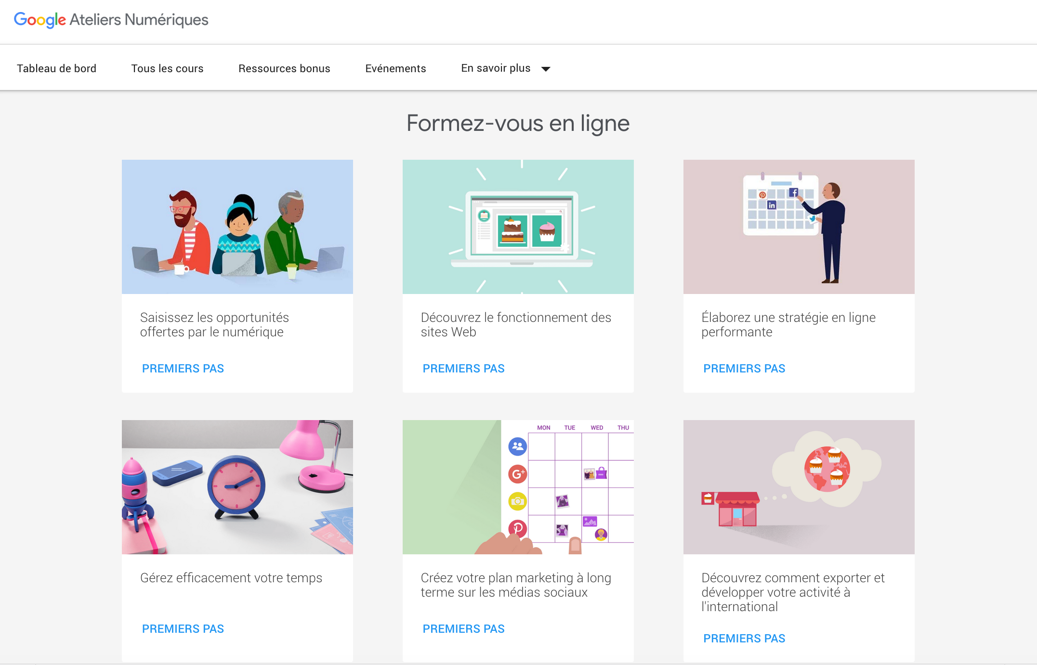Open the shop and globe export thumbnail
This screenshot has height=665, width=1037.
[x=799, y=487]
